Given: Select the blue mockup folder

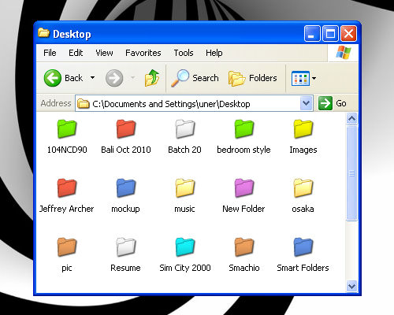Looking at the screenshot, I should (x=126, y=188).
